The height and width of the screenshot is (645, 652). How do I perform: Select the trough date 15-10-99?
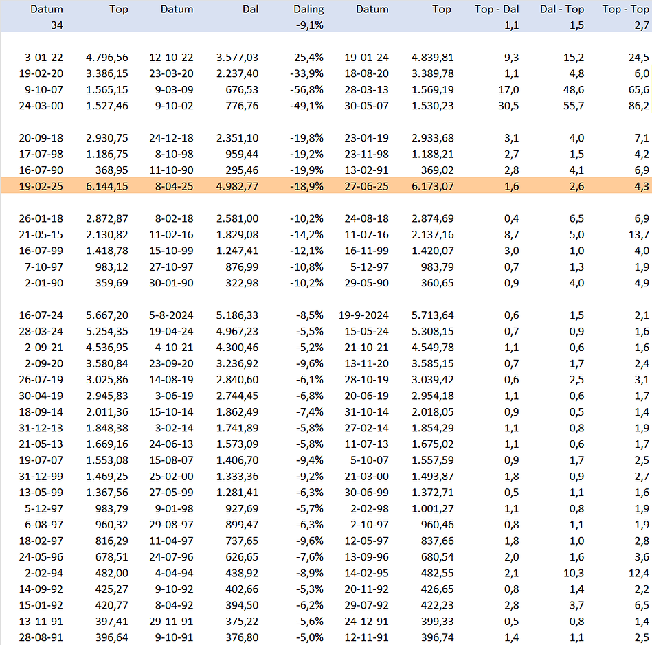pyautogui.click(x=171, y=251)
